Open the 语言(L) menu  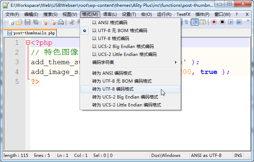[x=110, y=14]
